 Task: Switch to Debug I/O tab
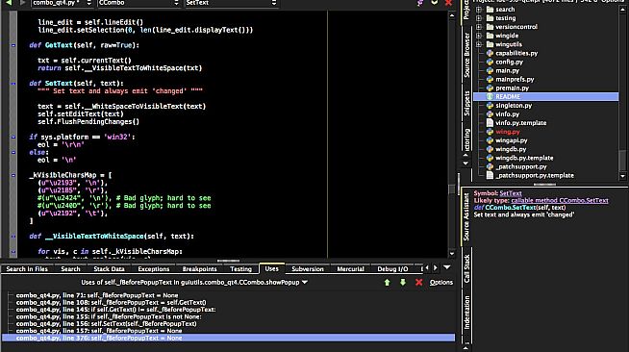tap(392, 269)
